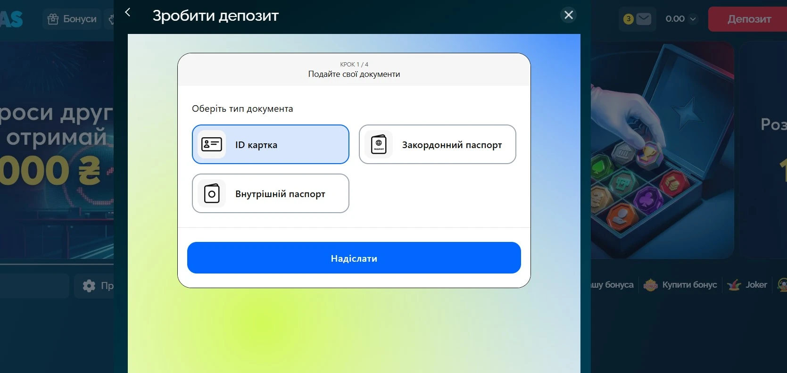Click the ID card icon
787x373 pixels.
(211, 144)
